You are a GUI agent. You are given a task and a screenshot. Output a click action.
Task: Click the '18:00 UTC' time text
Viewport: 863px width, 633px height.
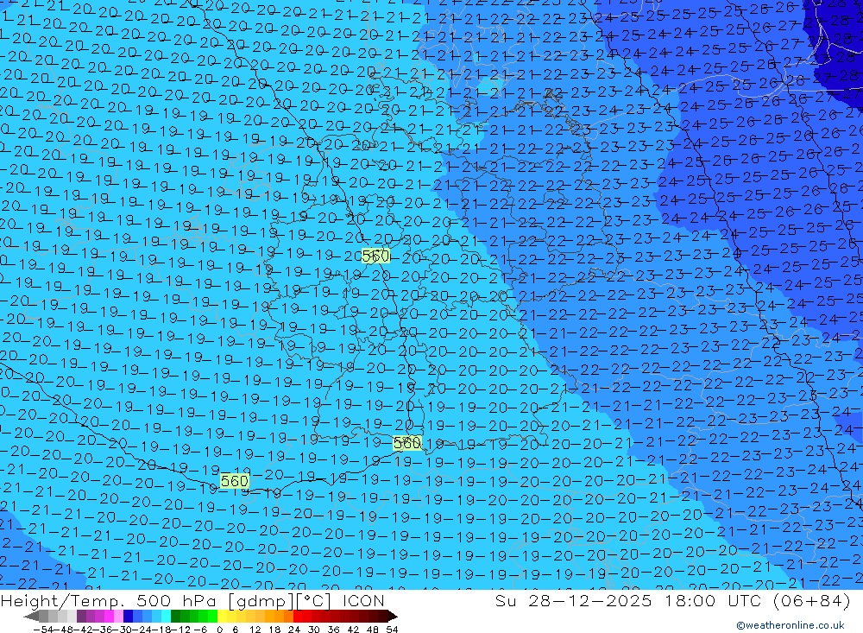click(714, 600)
